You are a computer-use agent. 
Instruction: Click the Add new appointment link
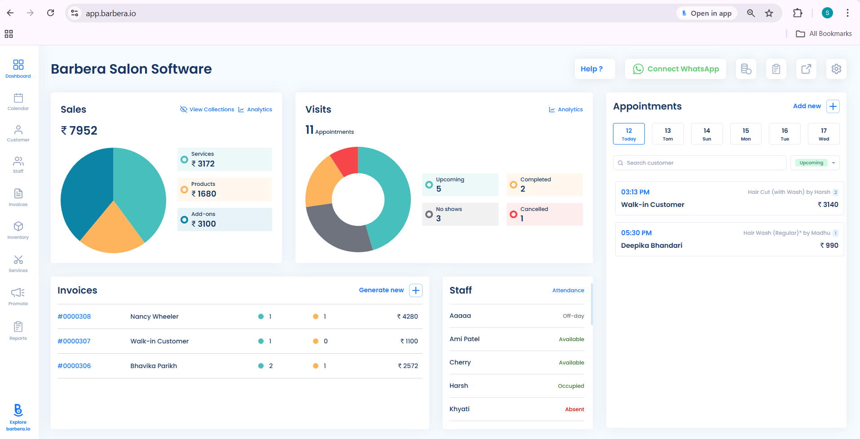coord(807,106)
